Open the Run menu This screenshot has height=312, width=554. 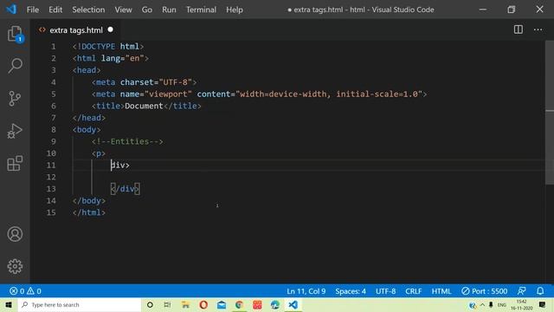tap(169, 10)
